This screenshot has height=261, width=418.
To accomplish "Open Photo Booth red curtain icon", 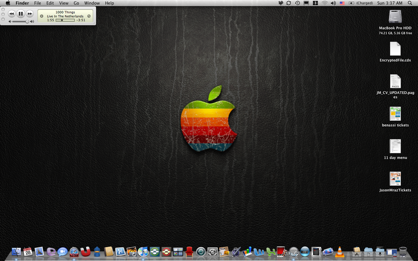I will [282, 251].
